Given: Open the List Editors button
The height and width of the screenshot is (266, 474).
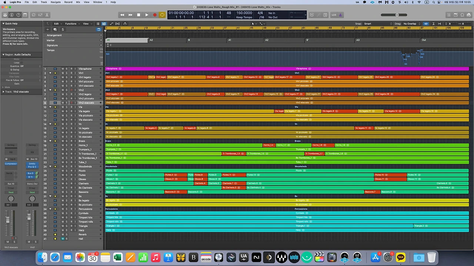Looking at the screenshot, I should click(449, 15).
